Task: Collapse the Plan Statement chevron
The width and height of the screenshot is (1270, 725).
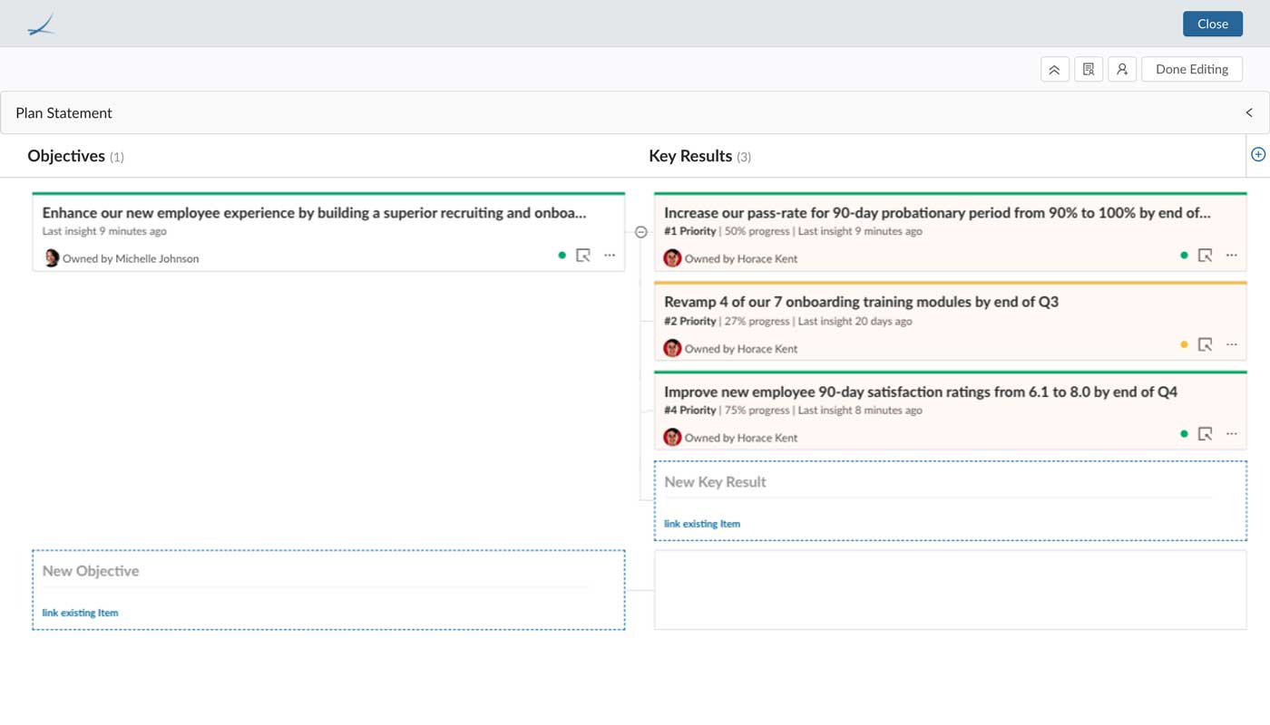Action: [x=1249, y=113]
